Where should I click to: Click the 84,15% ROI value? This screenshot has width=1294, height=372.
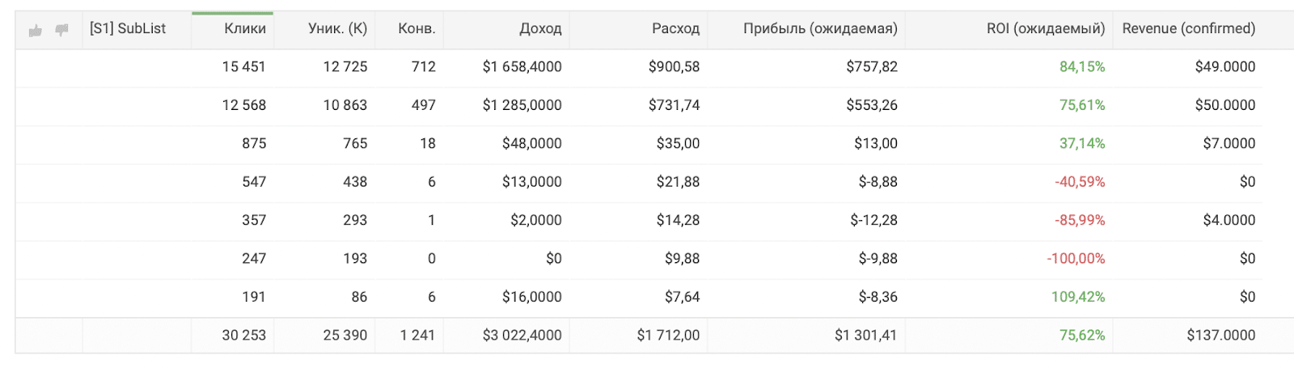coord(1082,67)
